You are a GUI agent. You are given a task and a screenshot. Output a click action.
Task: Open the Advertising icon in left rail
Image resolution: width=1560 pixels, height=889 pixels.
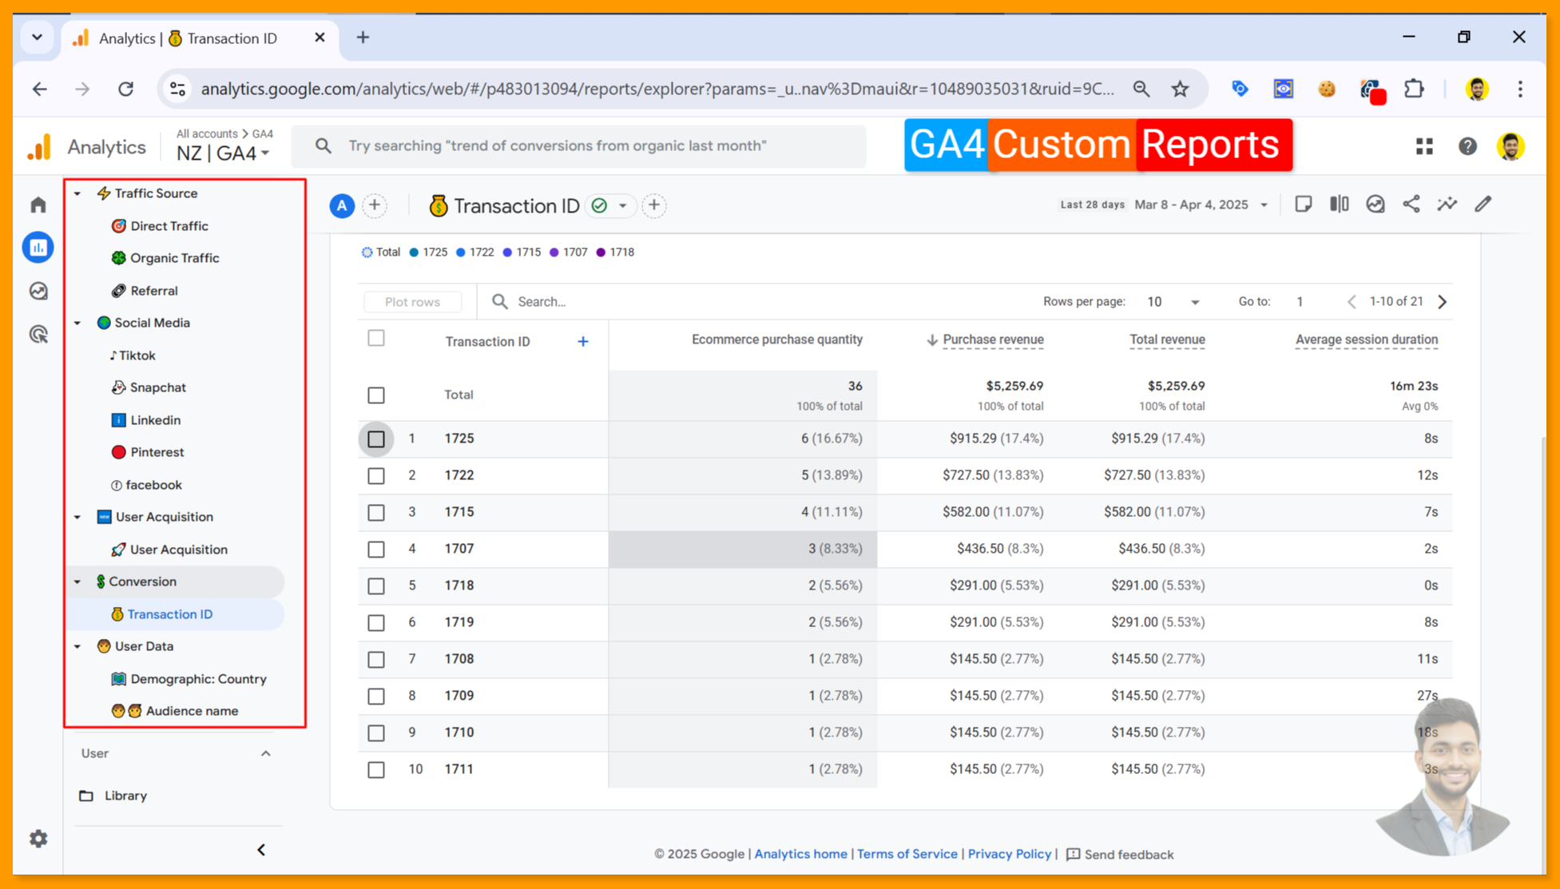[x=38, y=334]
